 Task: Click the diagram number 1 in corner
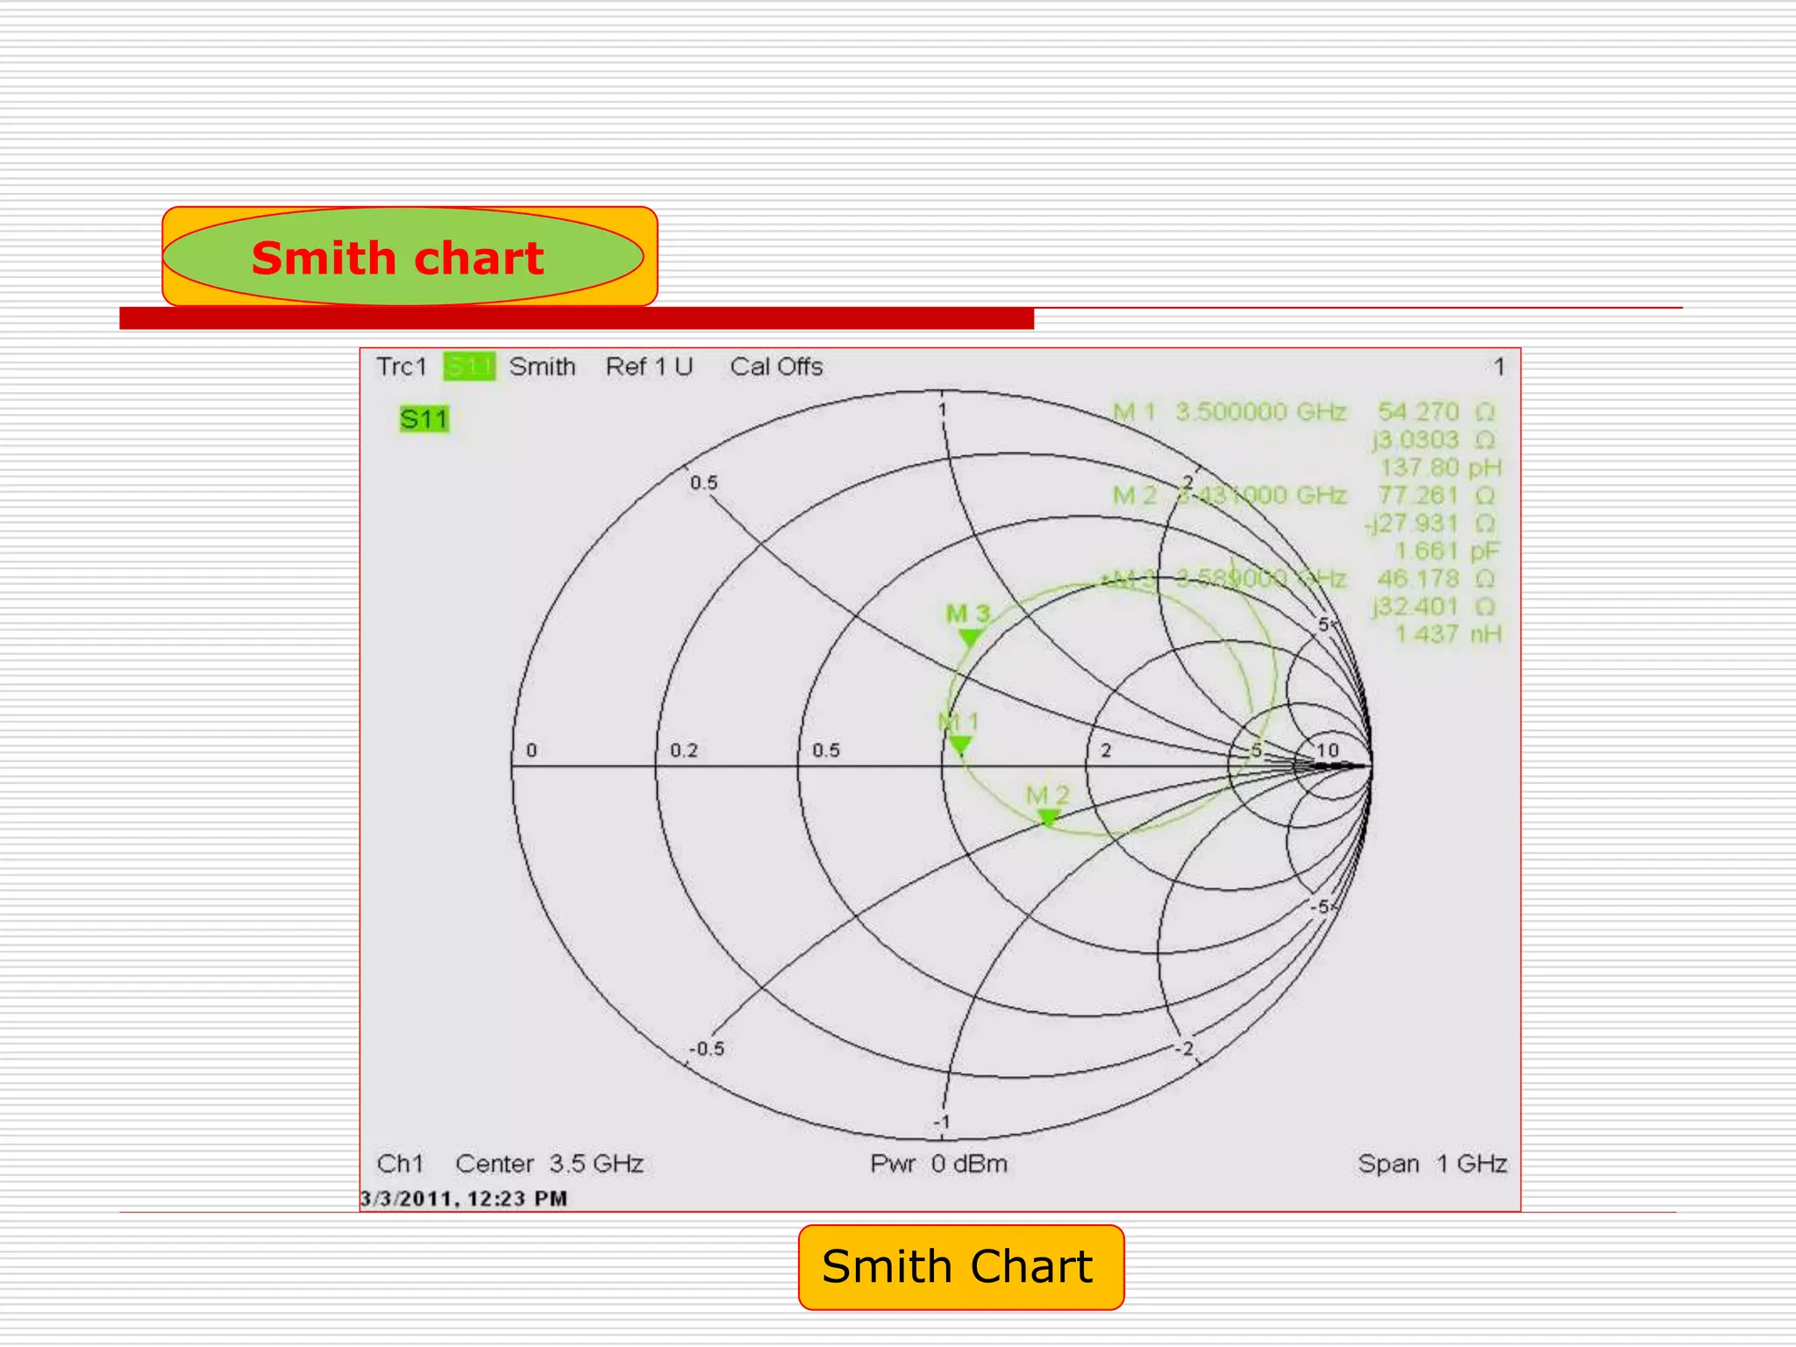pyautogui.click(x=1500, y=367)
